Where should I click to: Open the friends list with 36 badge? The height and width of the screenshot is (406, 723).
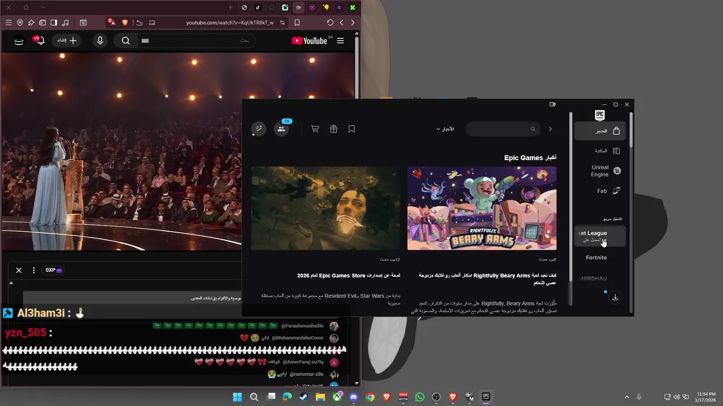(281, 129)
